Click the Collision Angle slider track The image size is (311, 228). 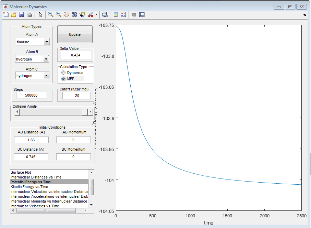click(51, 112)
